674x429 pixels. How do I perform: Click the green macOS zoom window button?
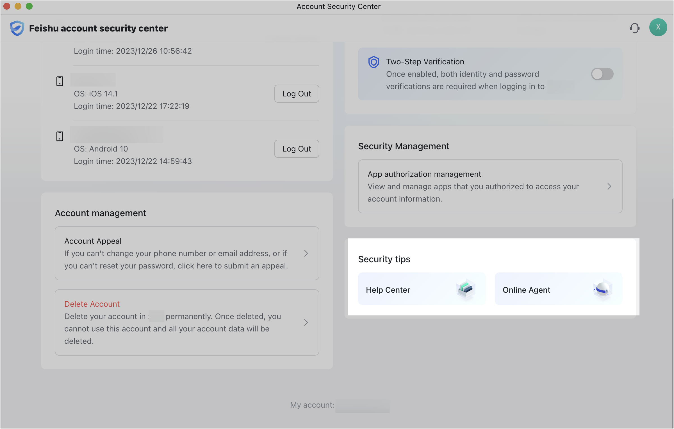pos(29,6)
